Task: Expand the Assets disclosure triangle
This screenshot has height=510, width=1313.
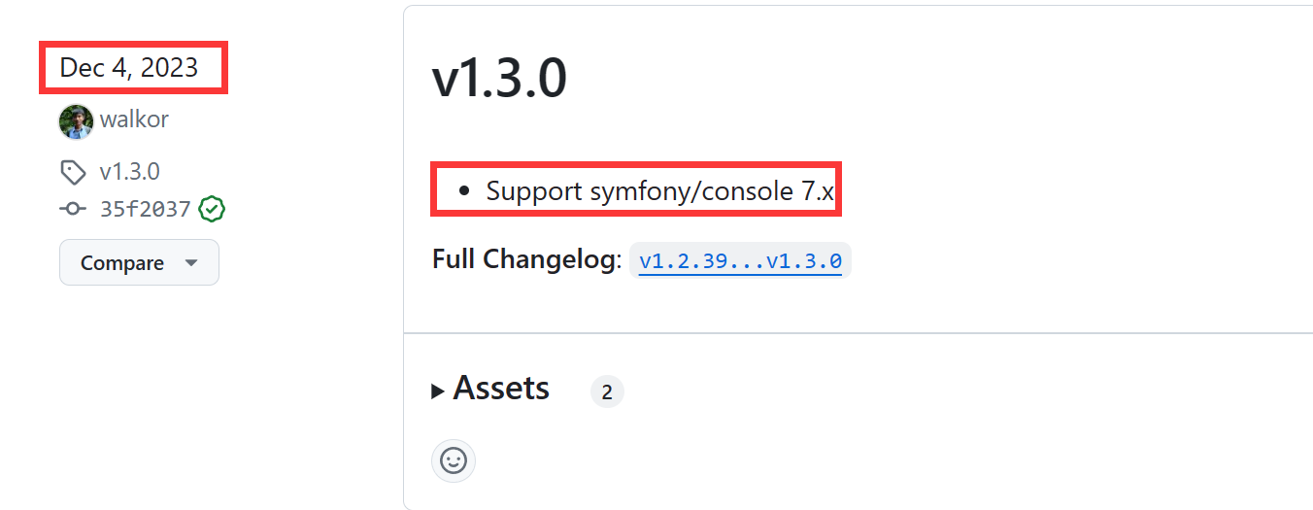Action: 439,391
